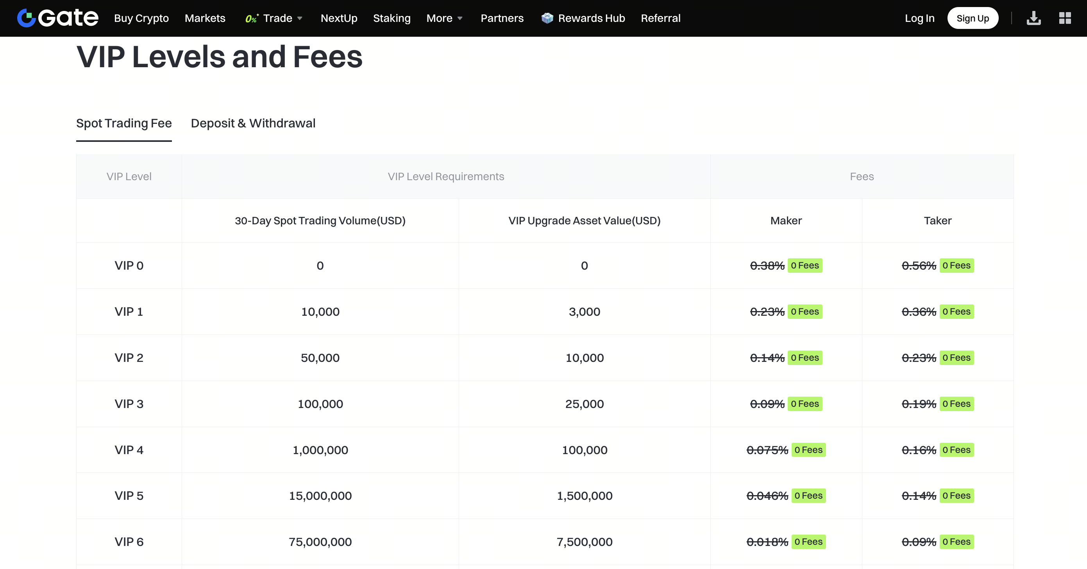The width and height of the screenshot is (1087, 569).
Task: Click VIP 6 maker 0 Fees badge
Action: pyautogui.click(x=808, y=542)
